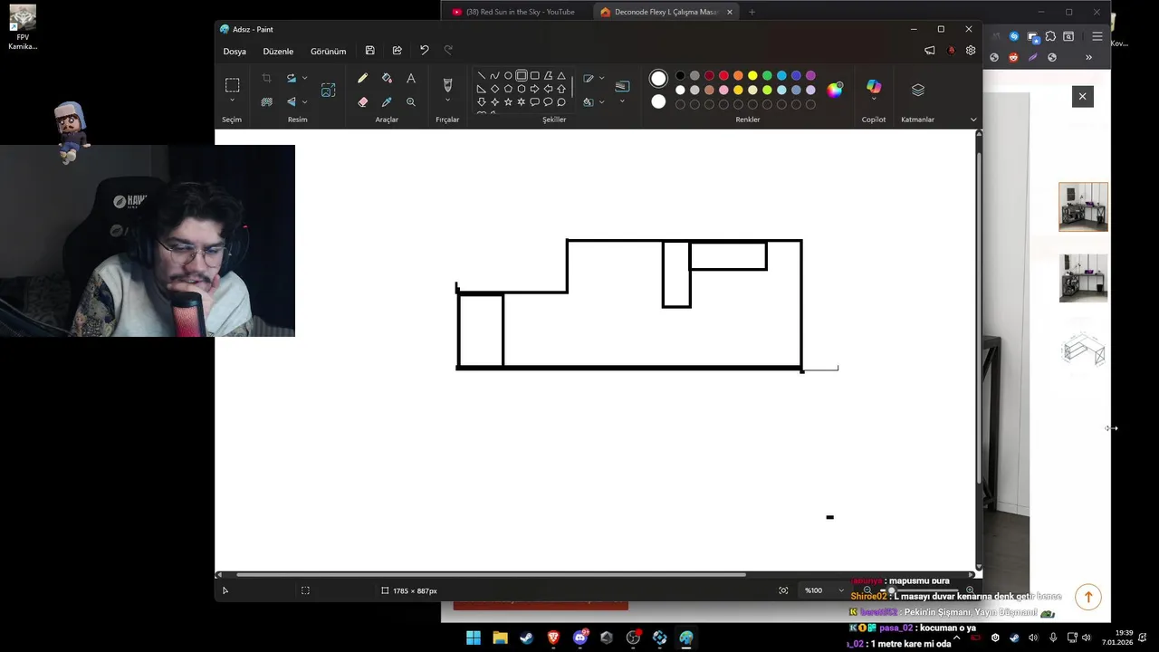The height and width of the screenshot is (652, 1159).
Task: Click the Copilot icon in Paint
Action: pos(874,86)
